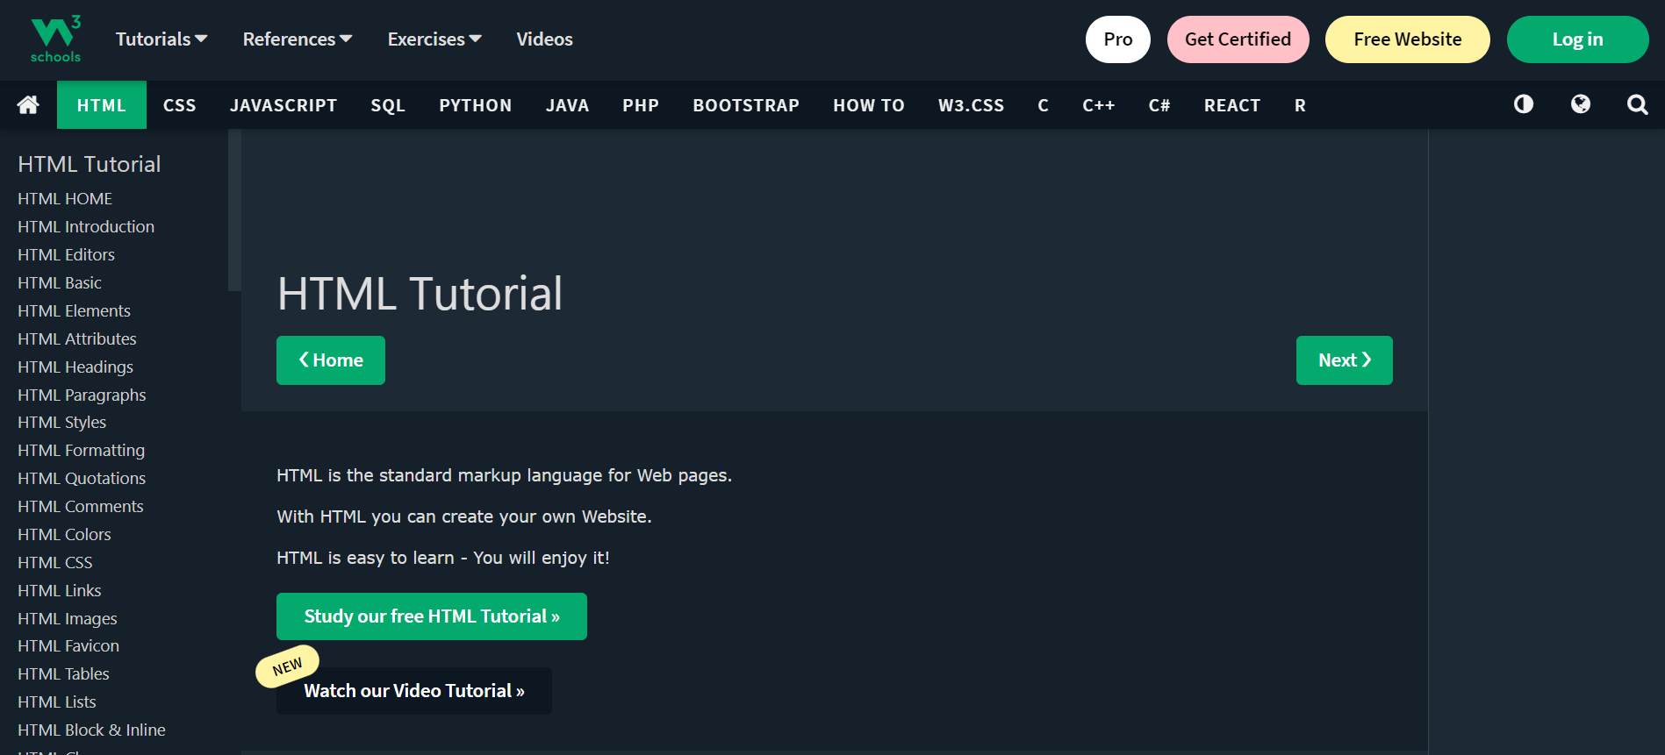Click the sidebar scrollbar thumb
This screenshot has height=755, width=1665.
tap(234, 210)
